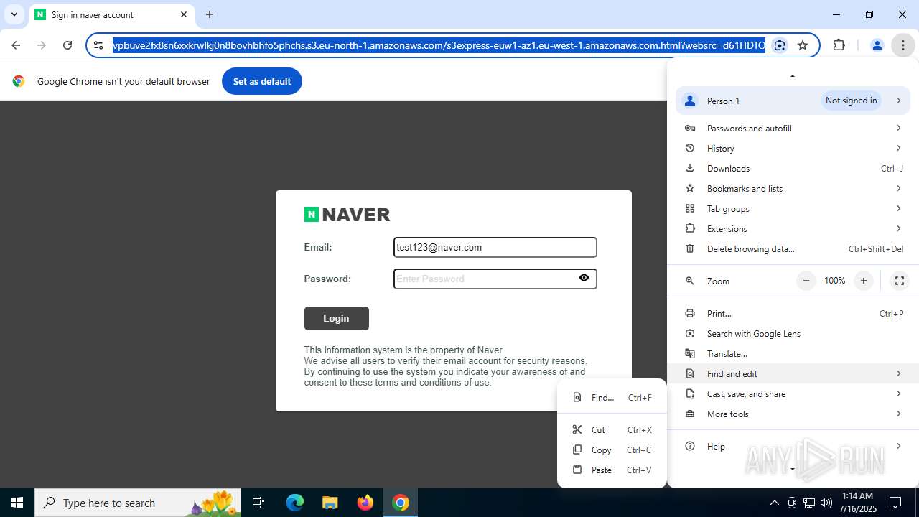Open the network tray icon
The height and width of the screenshot is (517, 919).
click(x=809, y=503)
